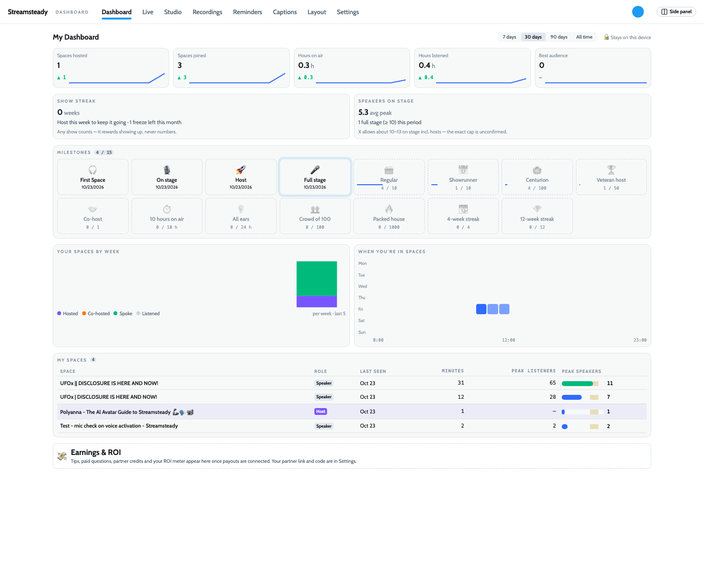
Task: Select the 'Test - mic check on voice activation' row
Action: coord(352,426)
